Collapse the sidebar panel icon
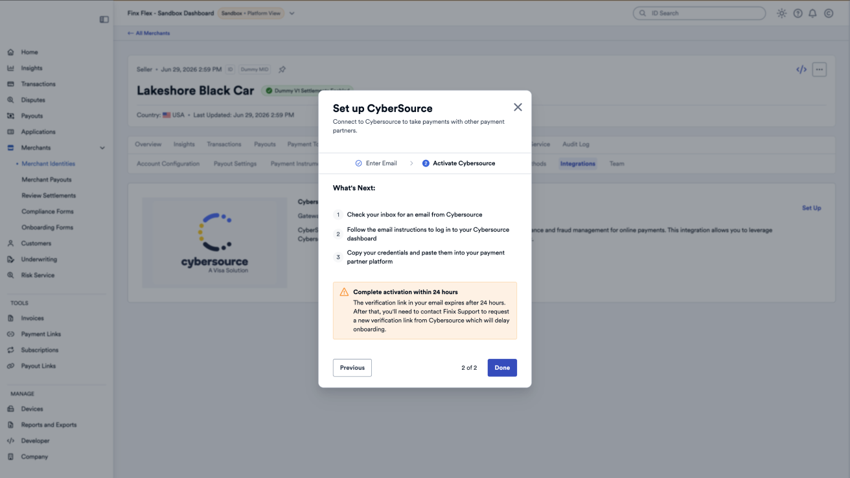 pos(104,19)
